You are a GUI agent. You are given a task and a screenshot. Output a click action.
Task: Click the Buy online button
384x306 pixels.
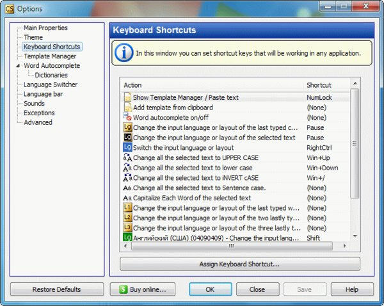(x=143, y=289)
